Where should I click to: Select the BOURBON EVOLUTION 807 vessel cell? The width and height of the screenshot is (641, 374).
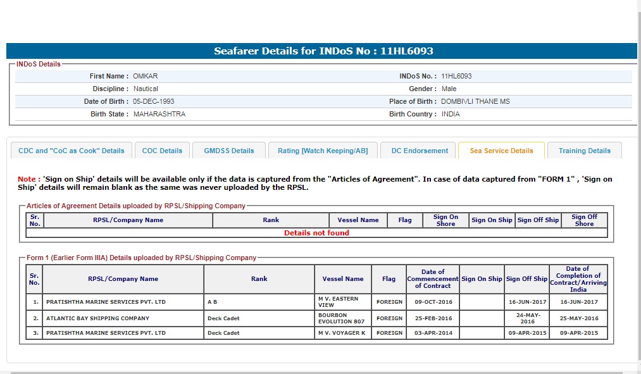(x=342, y=318)
